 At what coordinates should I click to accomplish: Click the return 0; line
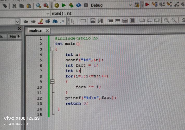pos(77,103)
